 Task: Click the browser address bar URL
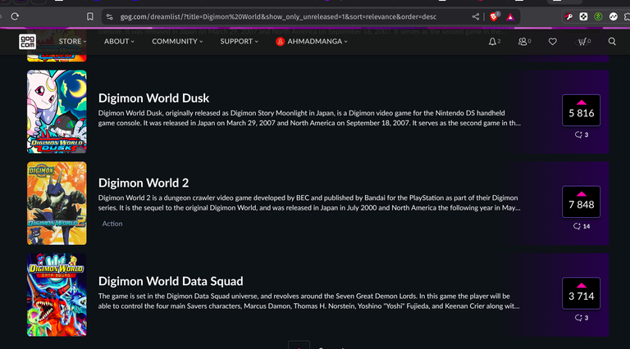coord(278,17)
